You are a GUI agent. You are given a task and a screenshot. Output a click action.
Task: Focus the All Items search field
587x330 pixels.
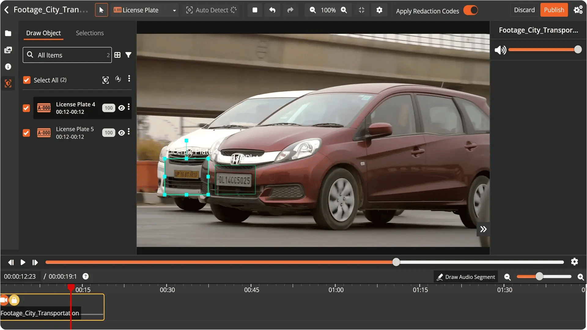(67, 55)
